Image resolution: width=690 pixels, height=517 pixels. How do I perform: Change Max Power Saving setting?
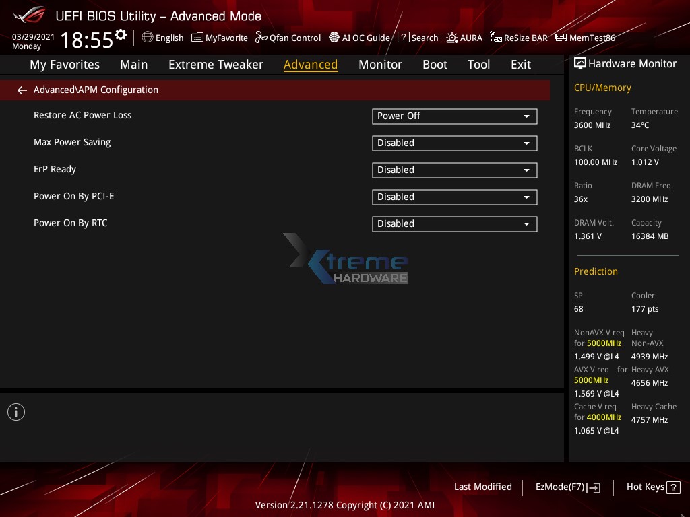click(x=454, y=143)
